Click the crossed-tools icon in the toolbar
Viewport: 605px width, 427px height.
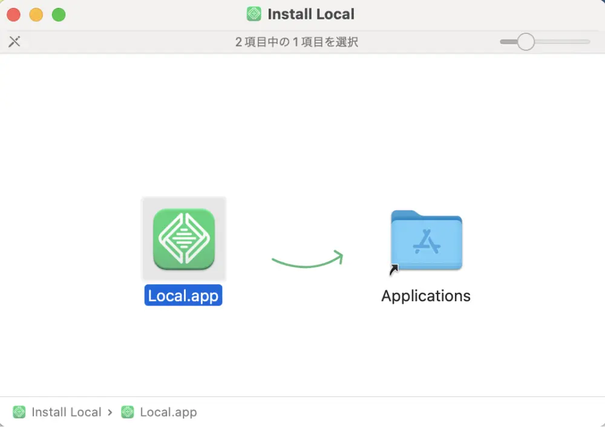(x=15, y=42)
